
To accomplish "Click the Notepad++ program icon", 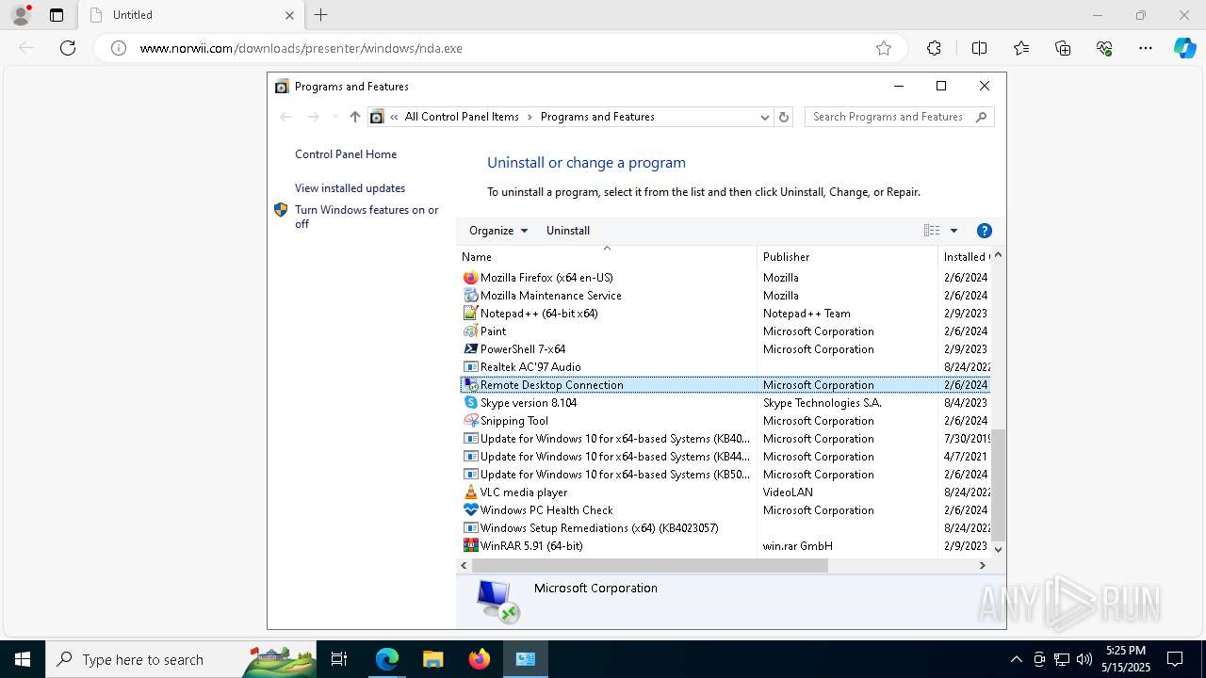I will [471, 314].
